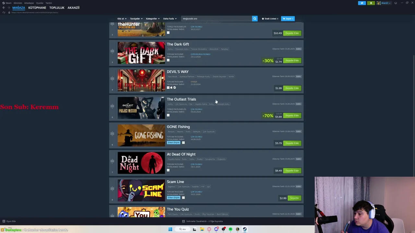The width and height of the screenshot is (415, 233).
Task: Remove DEVIL'S WAY with its kaldır button
Action: pos(298,76)
